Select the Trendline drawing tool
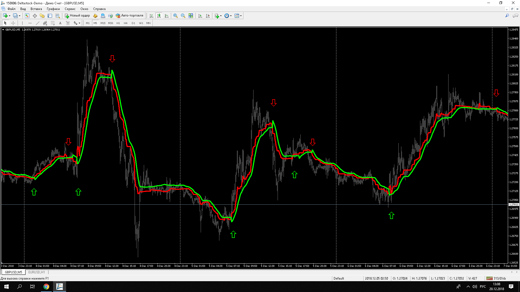Image resolution: width=520 pixels, height=292 pixels. tap(37, 23)
